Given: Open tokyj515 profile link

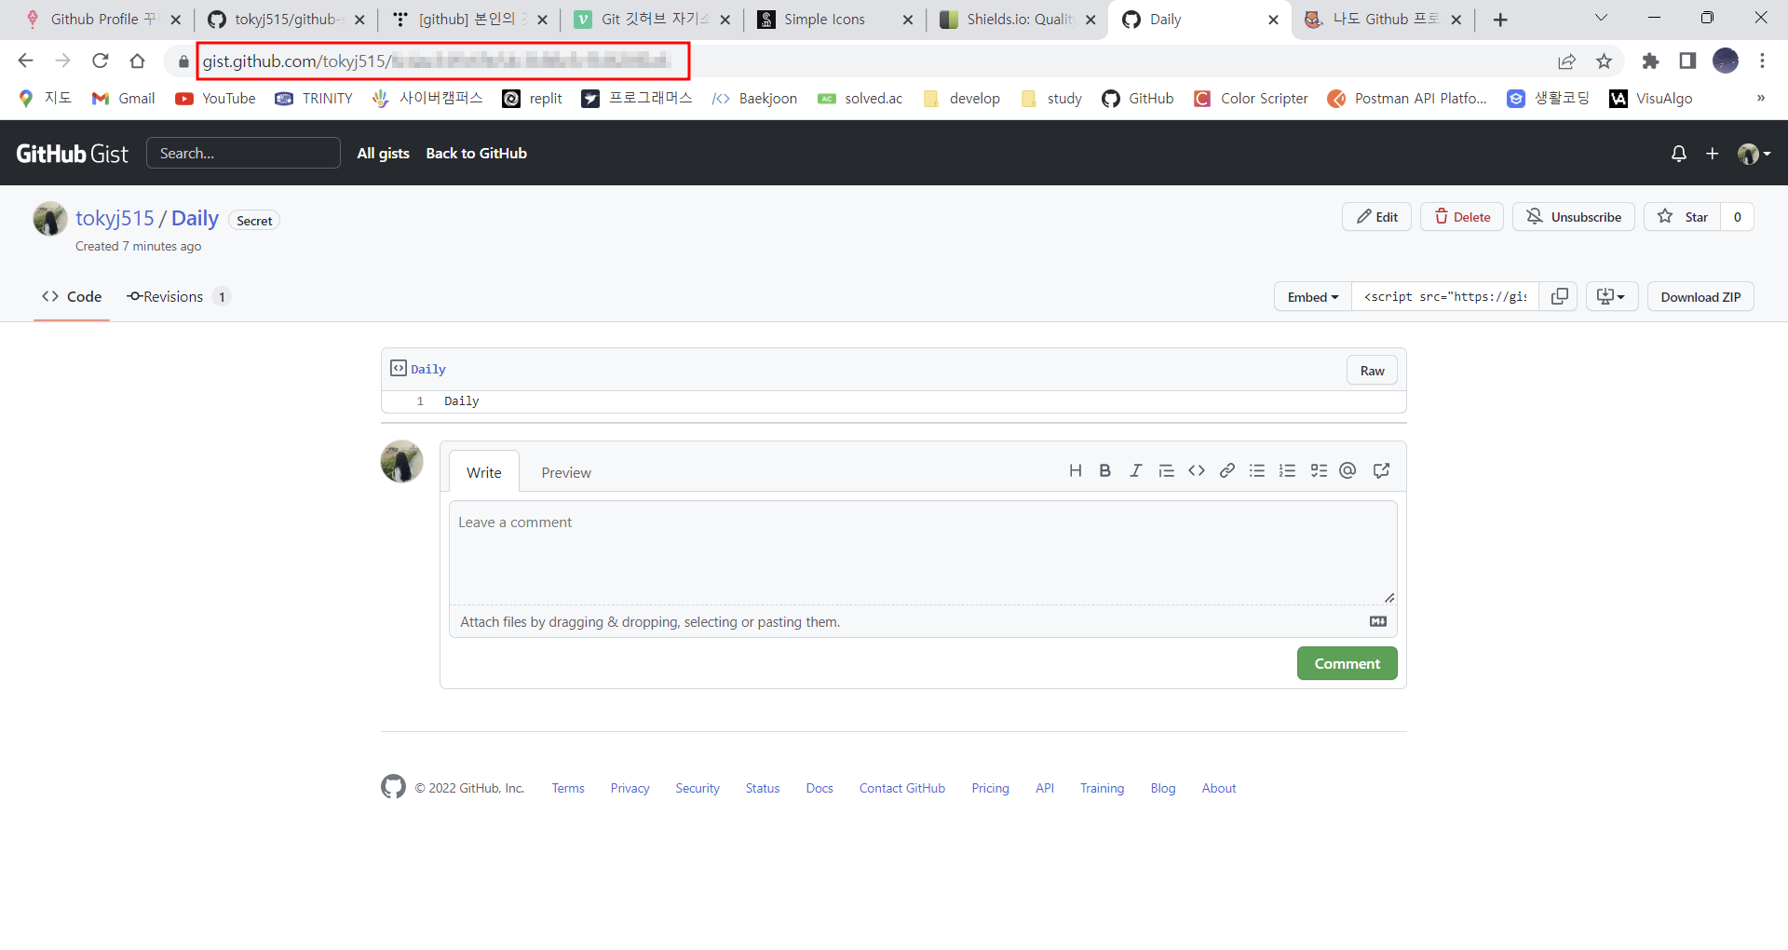Looking at the screenshot, I should pyautogui.click(x=115, y=218).
